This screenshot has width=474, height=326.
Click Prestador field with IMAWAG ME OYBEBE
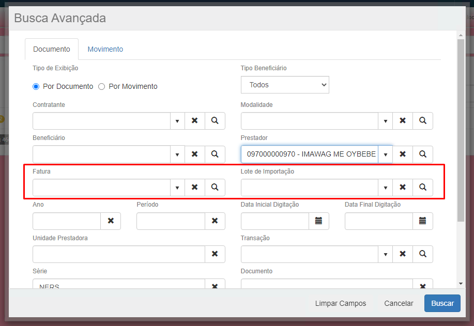click(x=310, y=154)
